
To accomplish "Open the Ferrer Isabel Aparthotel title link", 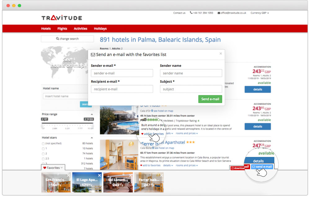I will point(163,143).
